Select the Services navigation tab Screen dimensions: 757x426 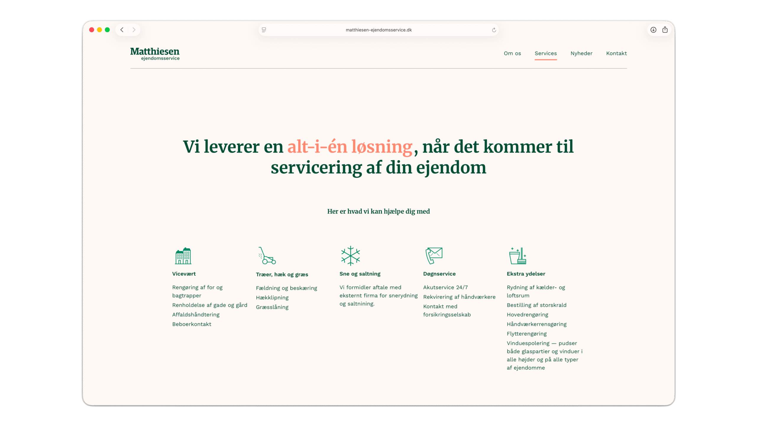[546, 54]
